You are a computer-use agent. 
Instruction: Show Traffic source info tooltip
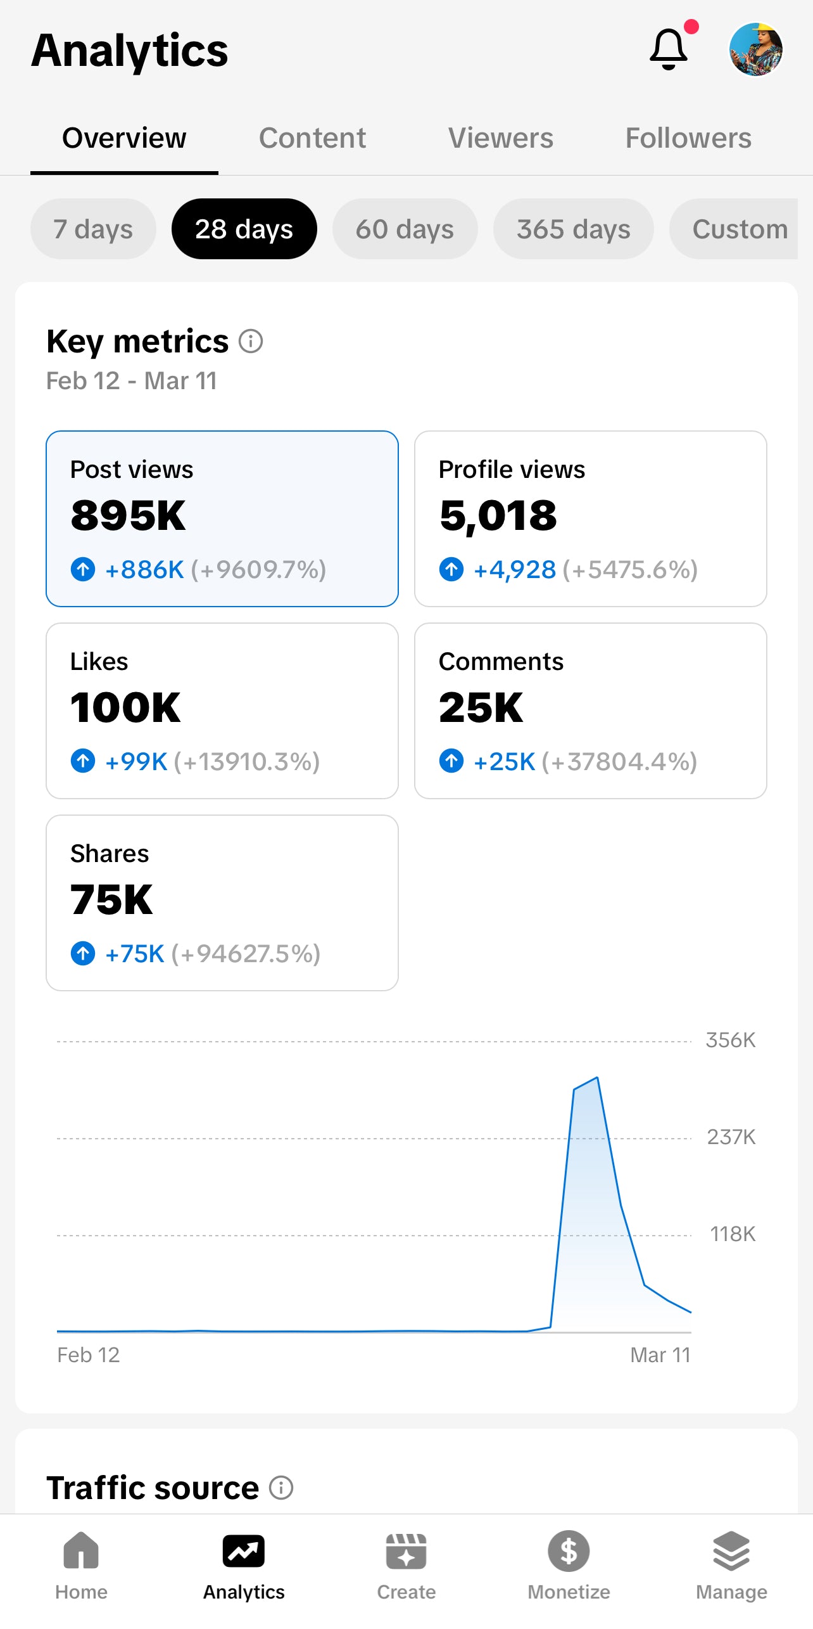(x=281, y=1488)
